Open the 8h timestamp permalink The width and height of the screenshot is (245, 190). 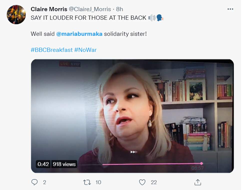[x=120, y=9]
